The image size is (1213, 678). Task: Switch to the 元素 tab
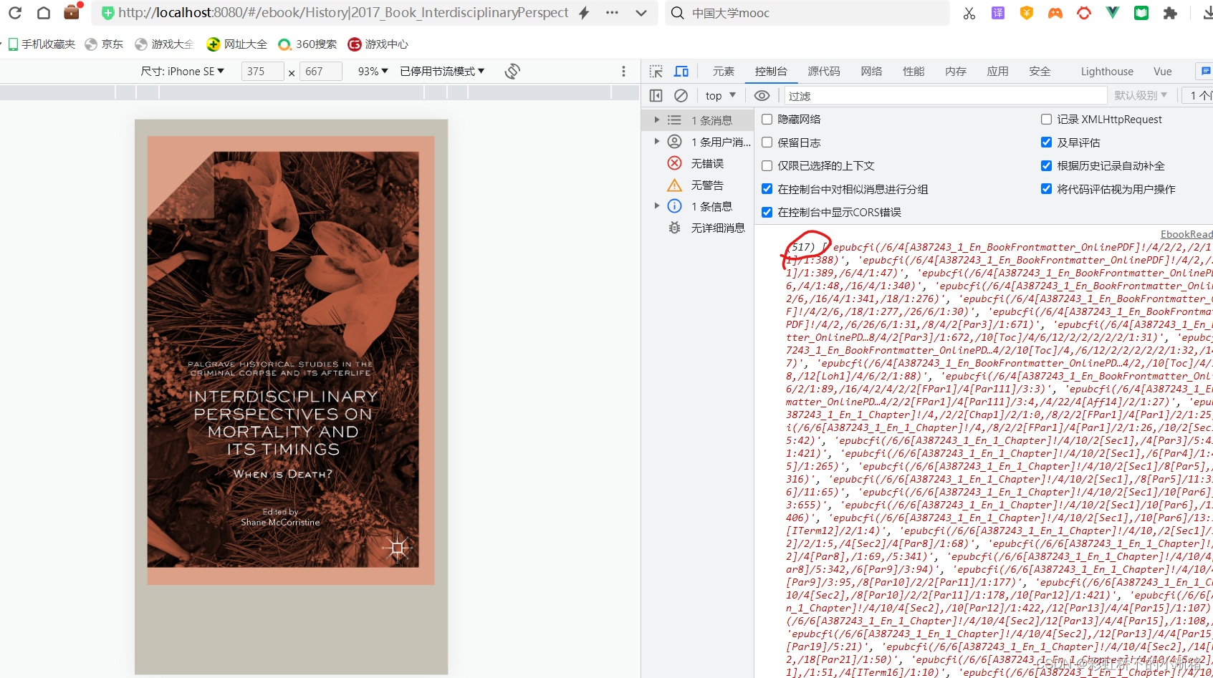pyautogui.click(x=724, y=72)
